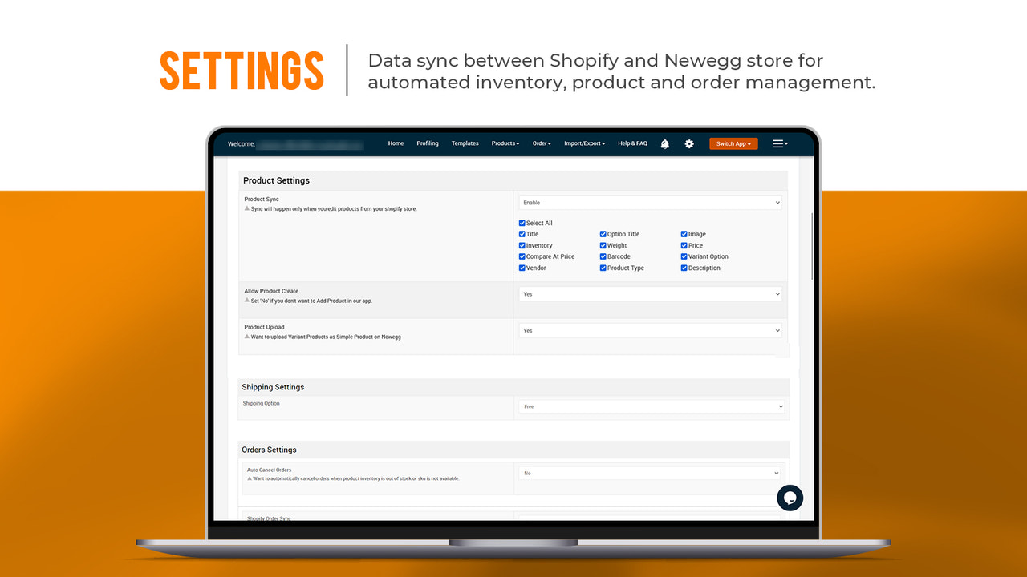Open the Help & FAQ page

click(632, 143)
